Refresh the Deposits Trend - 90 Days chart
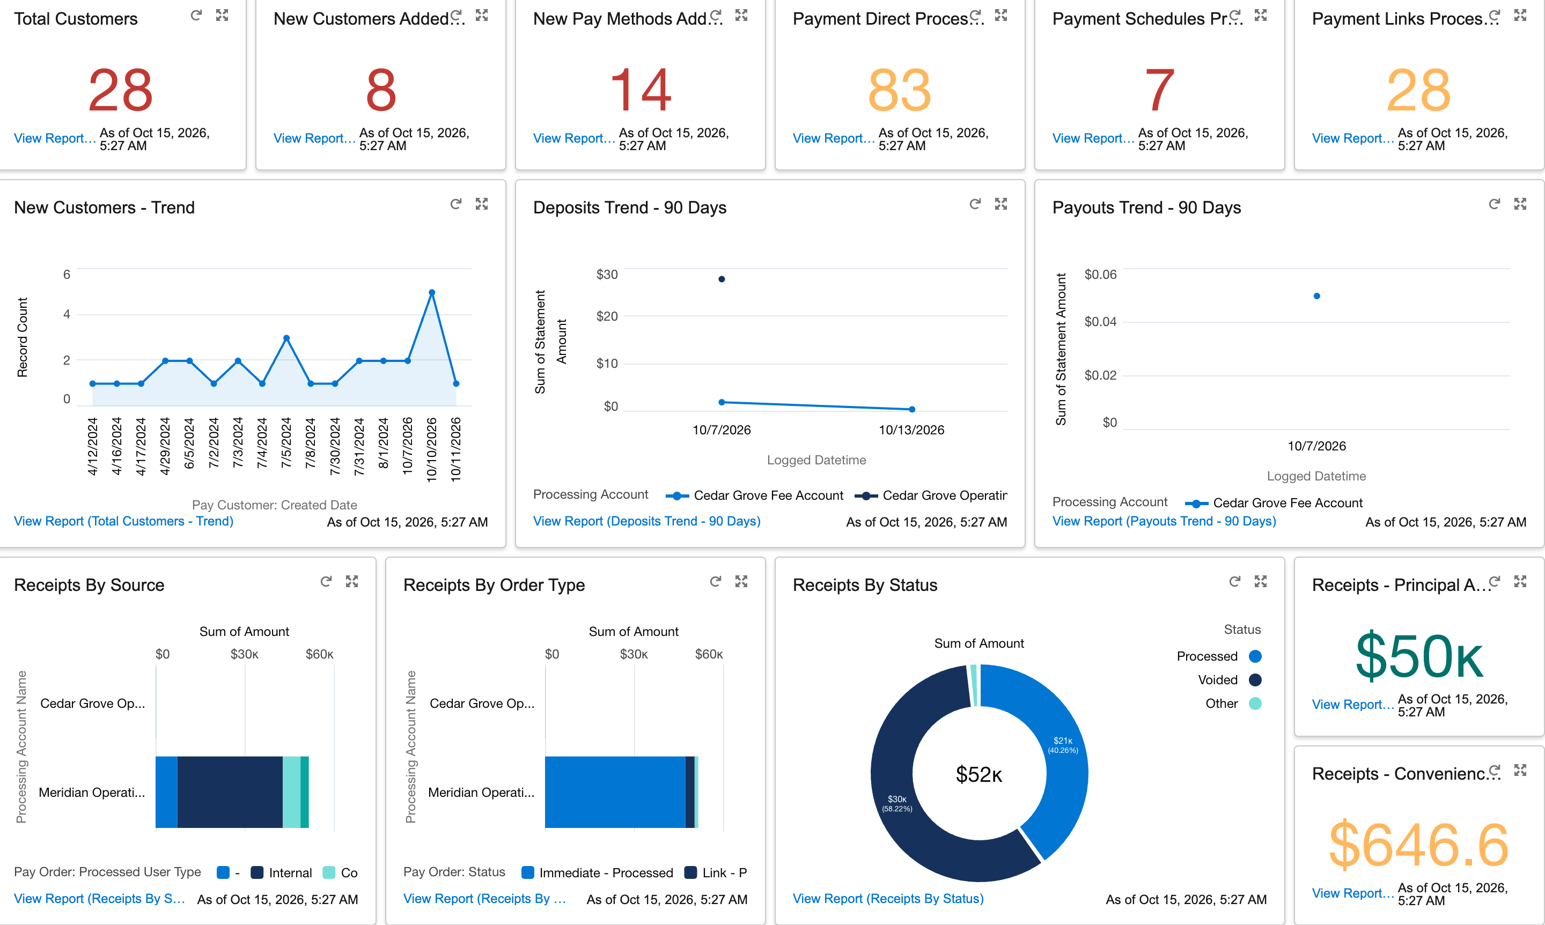 (x=975, y=204)
